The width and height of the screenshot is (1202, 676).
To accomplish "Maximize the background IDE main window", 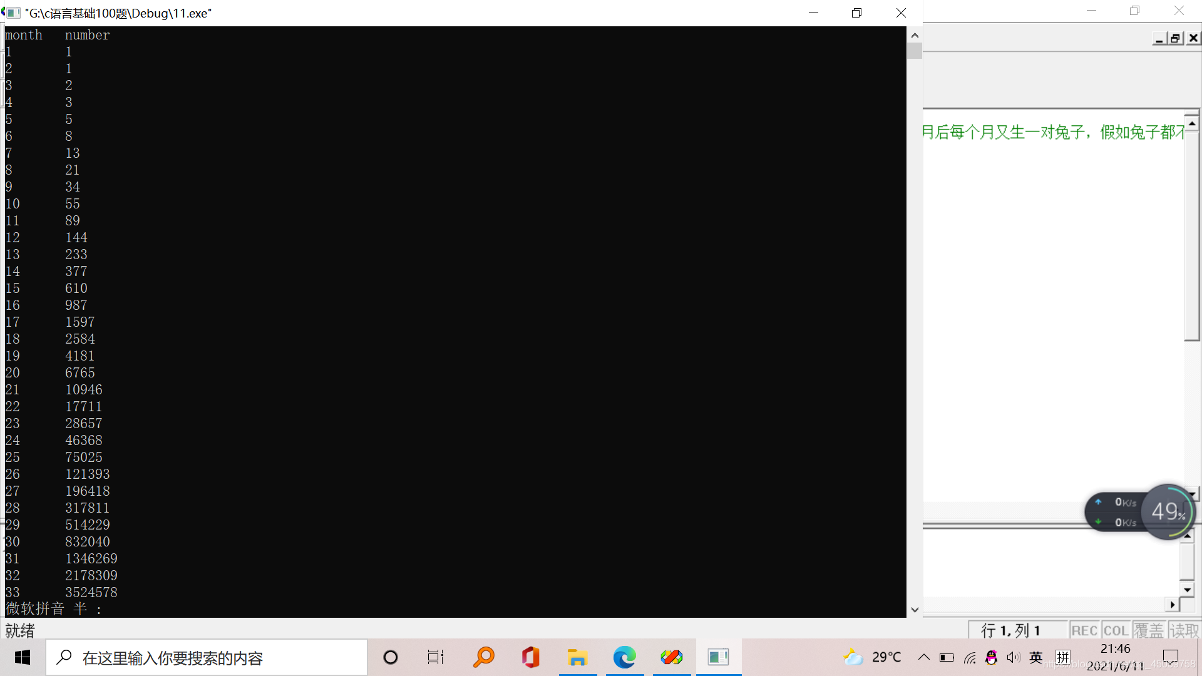I will pyautogui.click(x=1135, y=11).
